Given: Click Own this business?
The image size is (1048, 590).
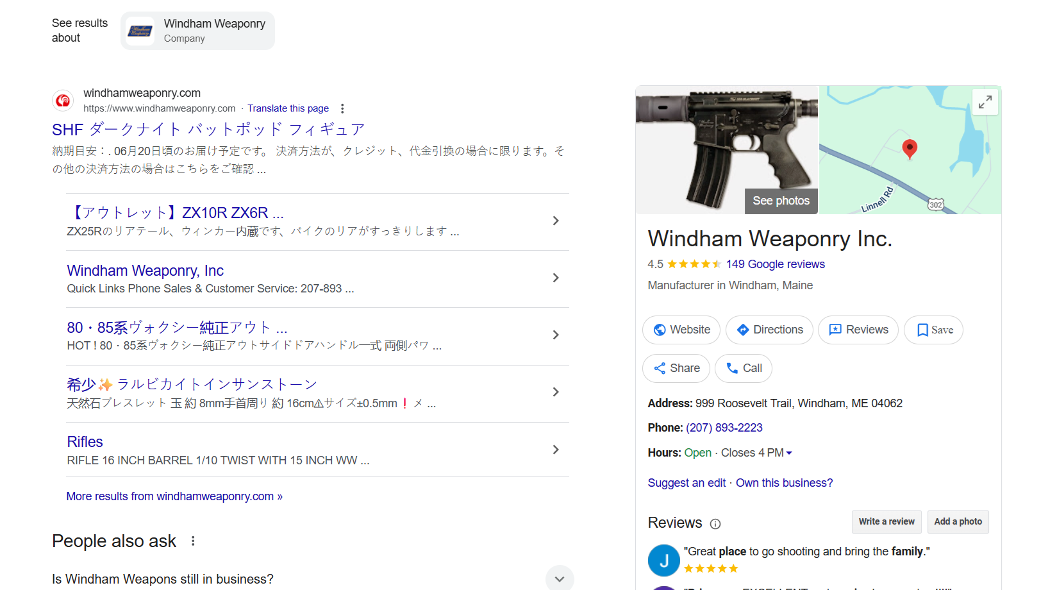Looking at the screenshot, I should click(785, 483).
